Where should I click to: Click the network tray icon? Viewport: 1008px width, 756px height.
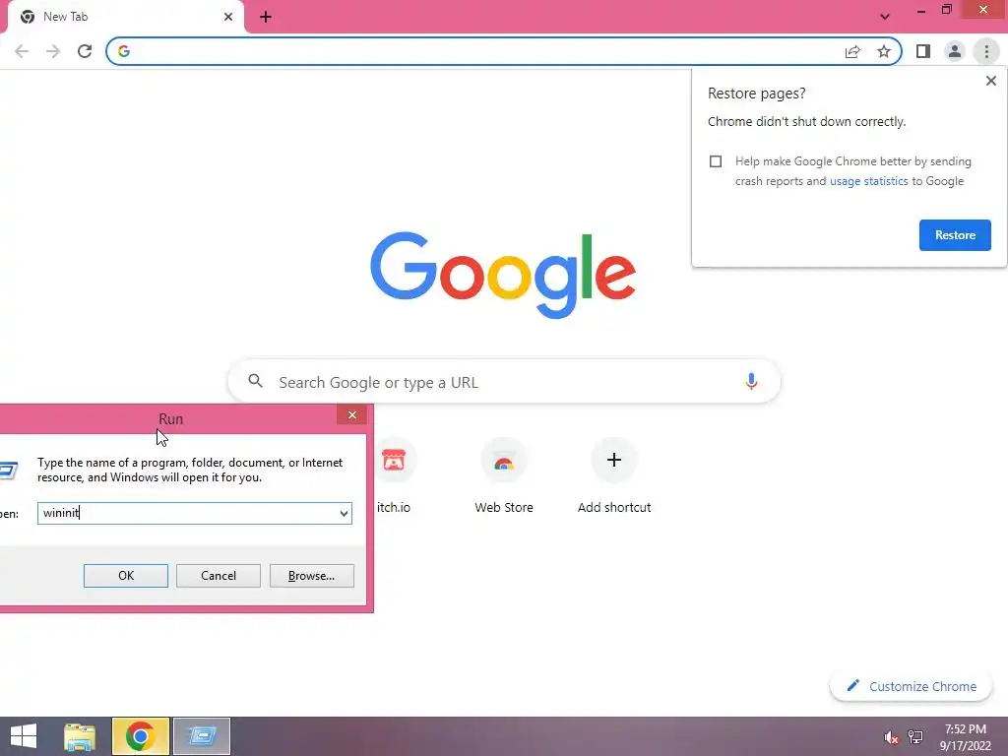[915, 737]
